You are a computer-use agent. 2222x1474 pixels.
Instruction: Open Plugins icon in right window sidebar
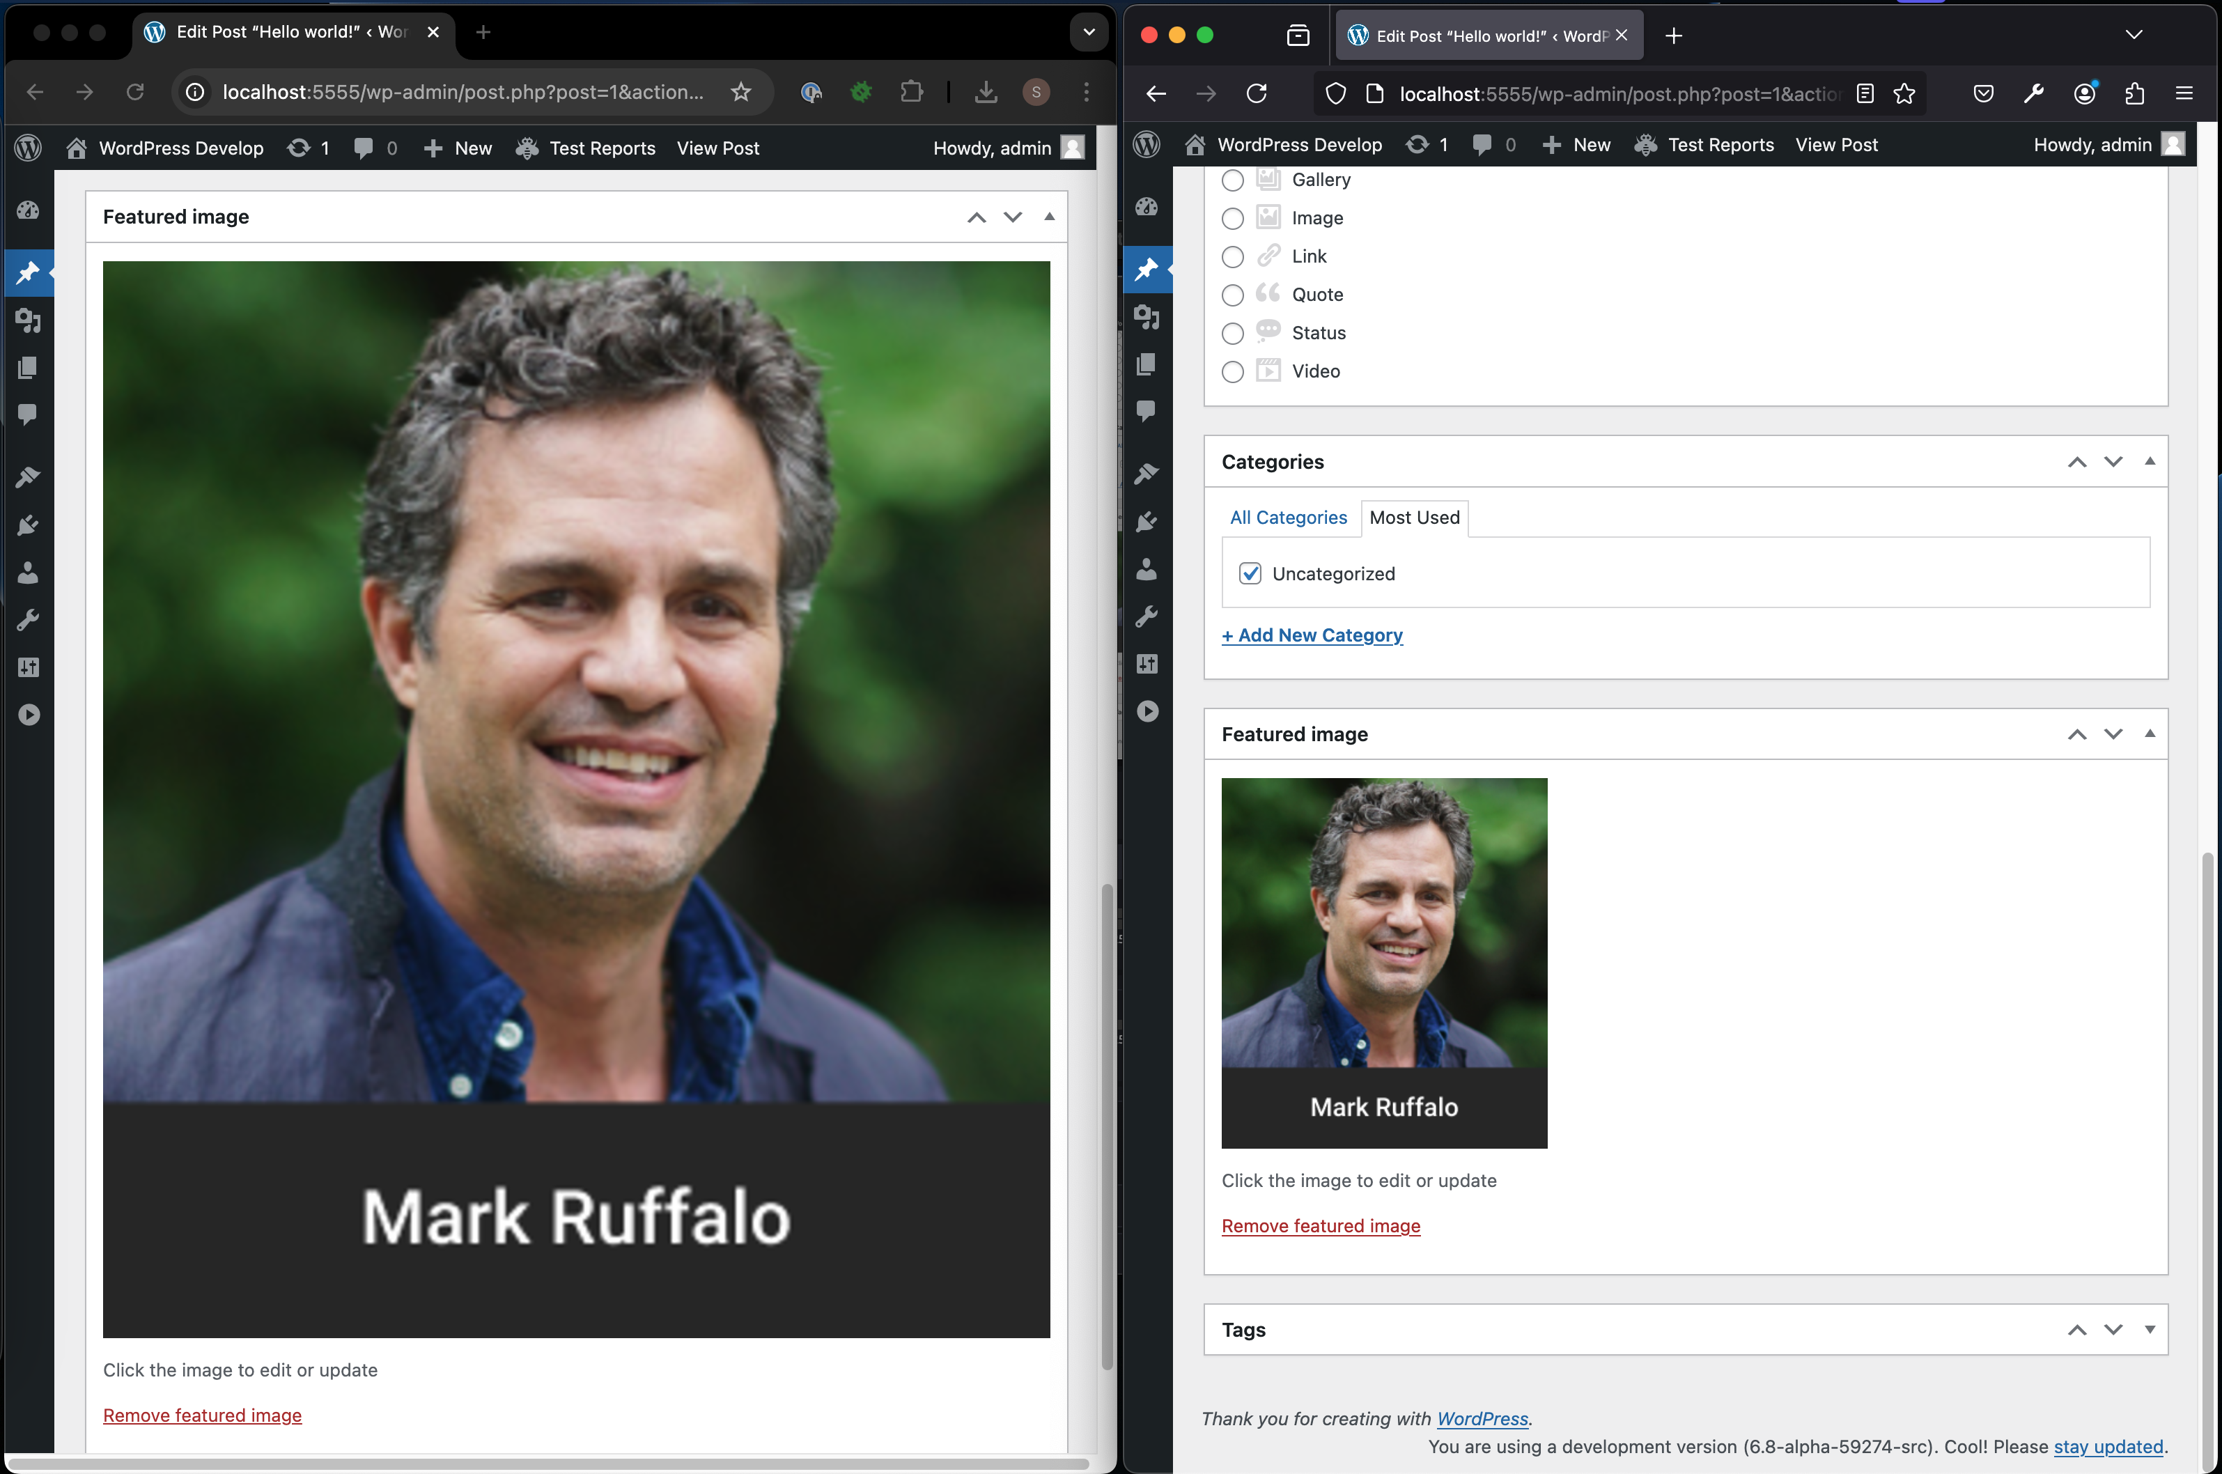pos(1146,522)
